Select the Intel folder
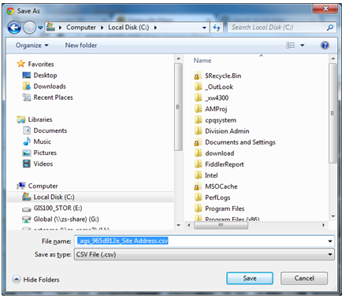This screenshot has height=298, width=345. click(211, 175)
